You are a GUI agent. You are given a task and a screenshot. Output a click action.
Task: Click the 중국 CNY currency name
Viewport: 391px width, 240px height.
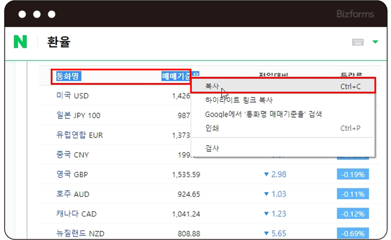pos(72,155)
